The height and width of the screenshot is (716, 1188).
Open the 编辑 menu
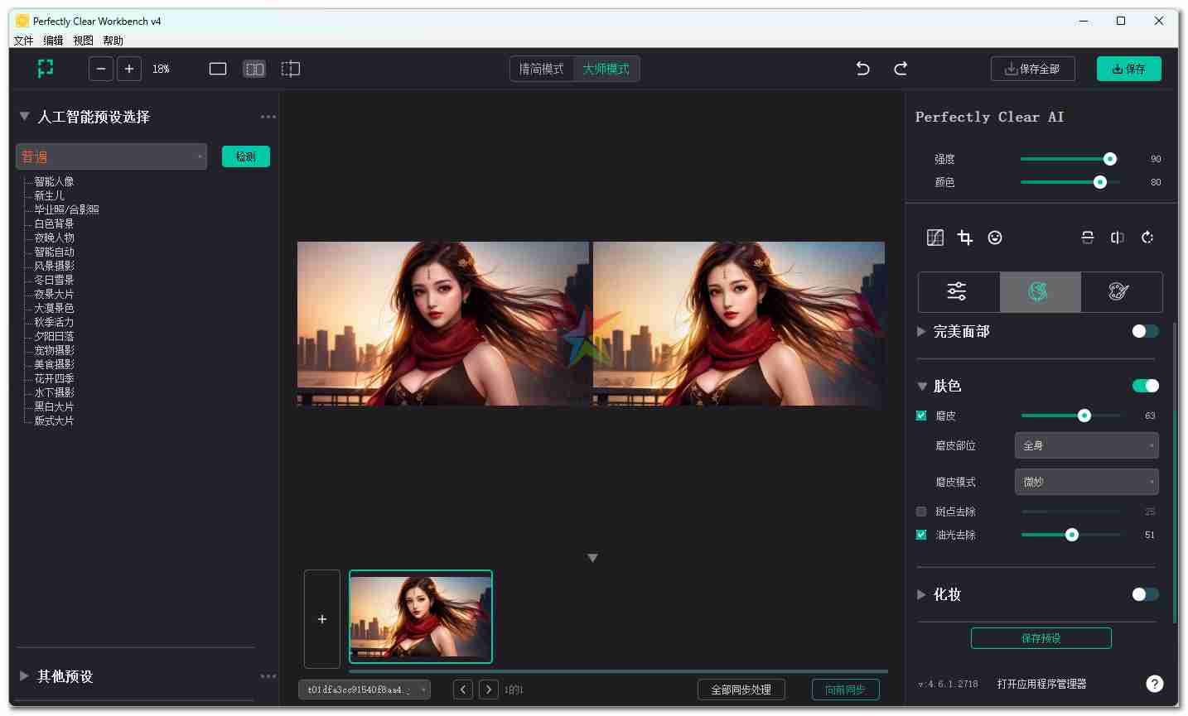[x=53, y=41]
